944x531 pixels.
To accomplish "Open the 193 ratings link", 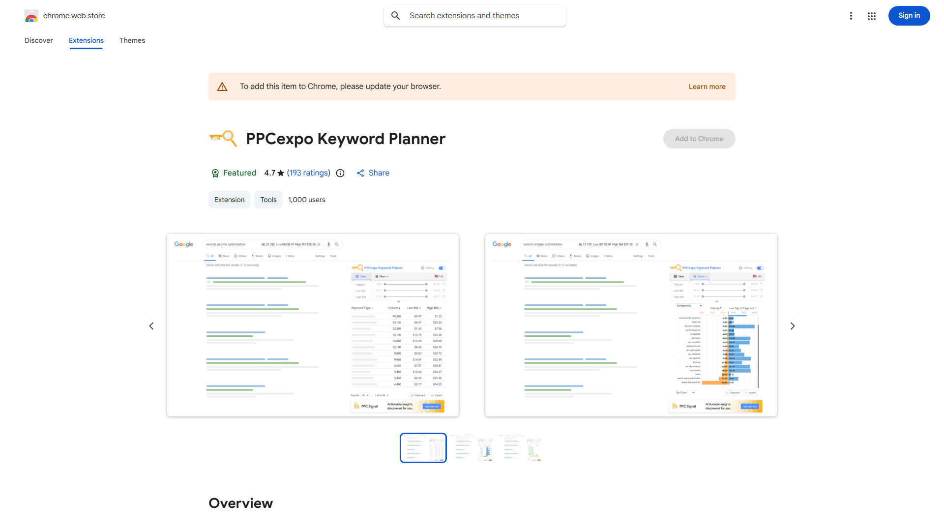I will pyautogui.click(x=309, y=173).
